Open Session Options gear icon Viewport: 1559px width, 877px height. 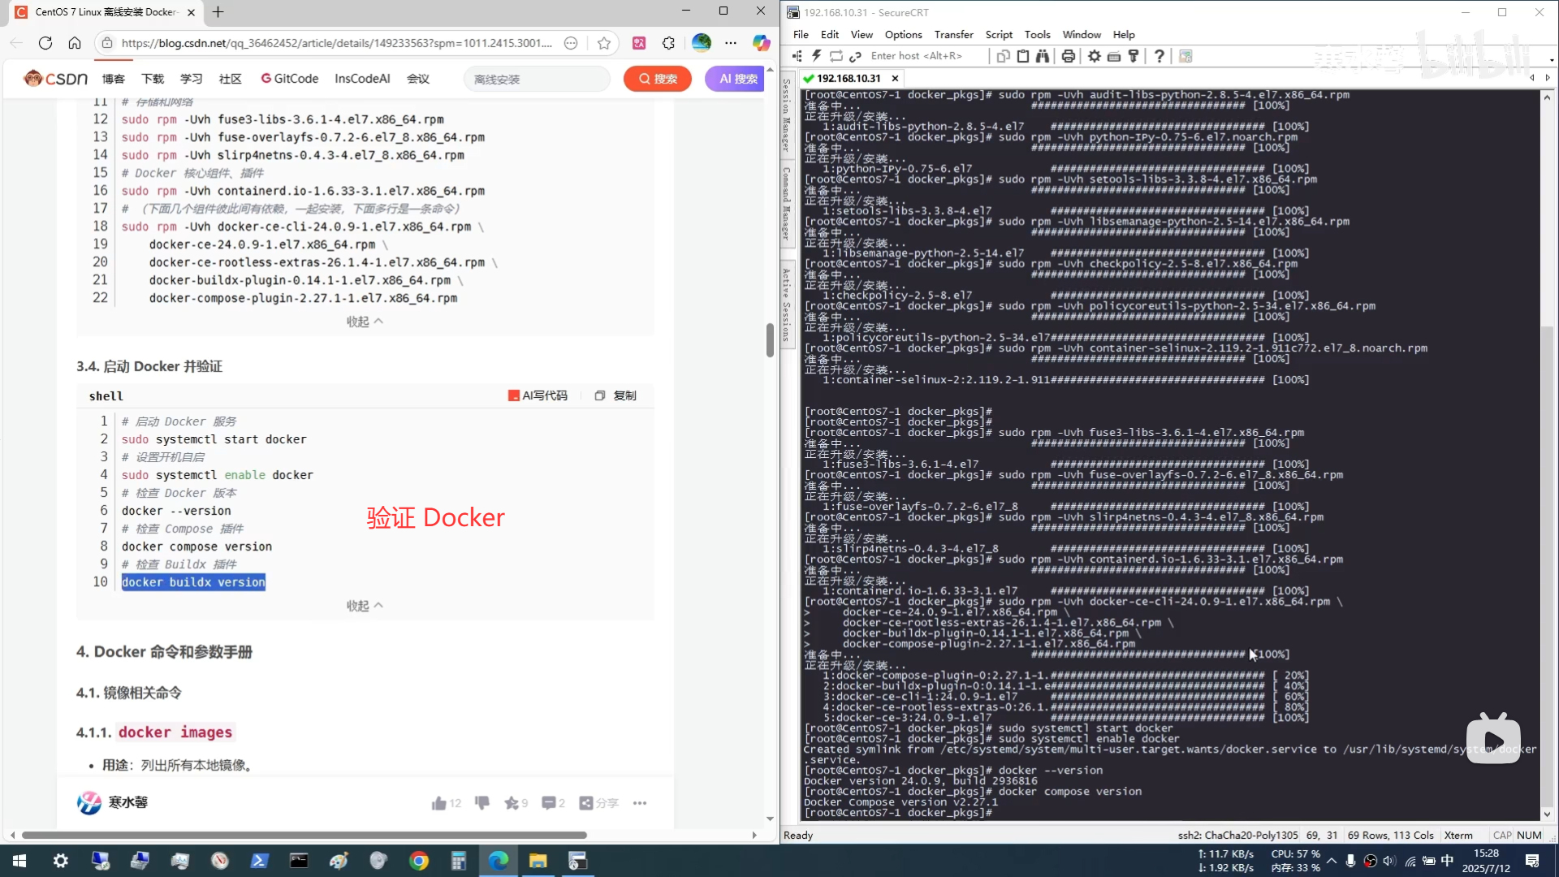[x=1095, y=56]
